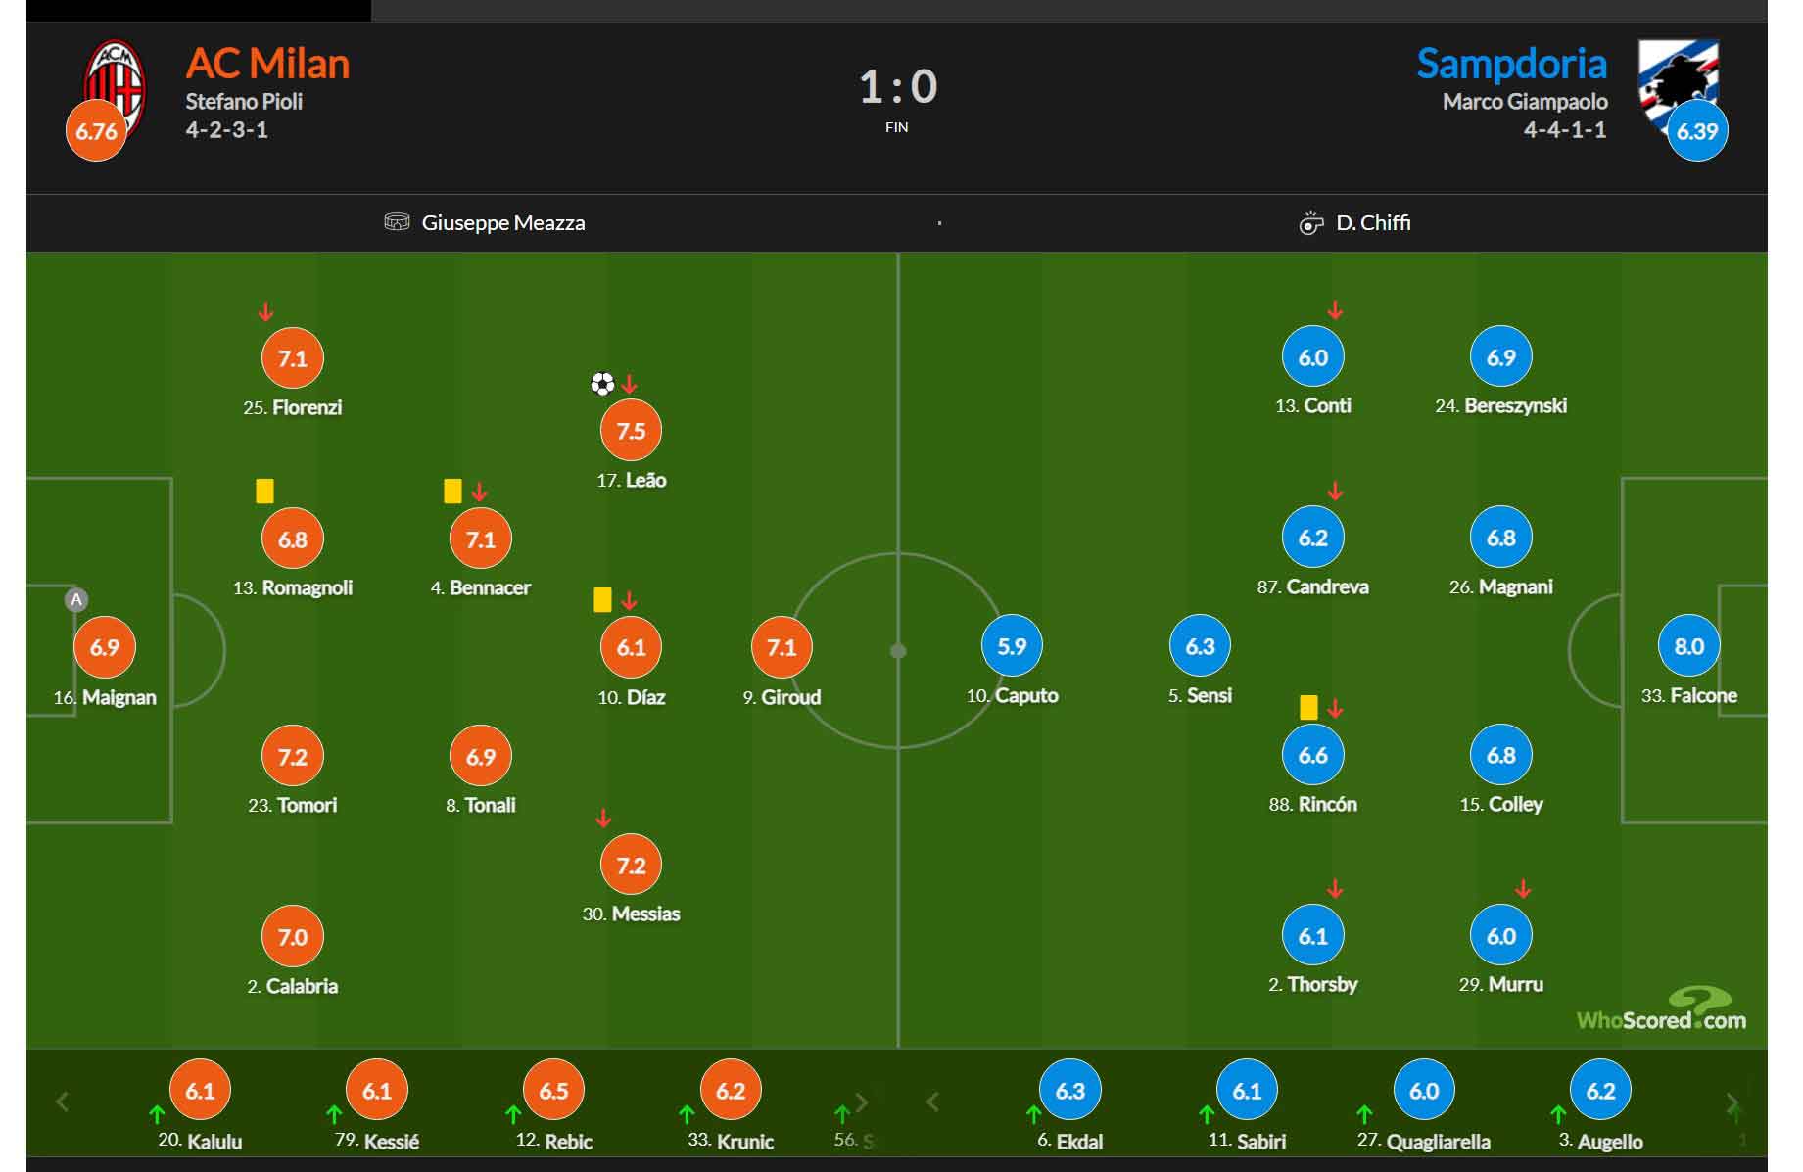Click the WhoScored.com logo watermark
Screen dimensions: 1803x1172
[1661, 1009]
